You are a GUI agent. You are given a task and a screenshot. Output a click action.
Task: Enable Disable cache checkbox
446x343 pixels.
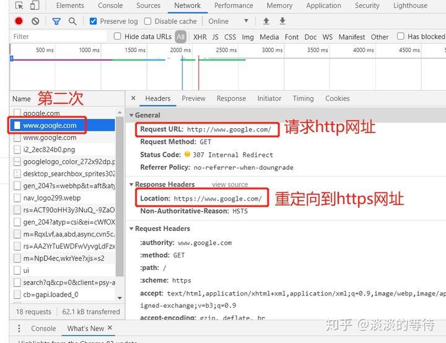(x=147, y=21)
